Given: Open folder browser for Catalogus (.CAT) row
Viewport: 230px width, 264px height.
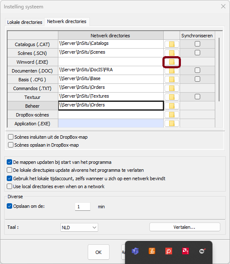Looking at the screenshot, I should (x=172, y=44).
